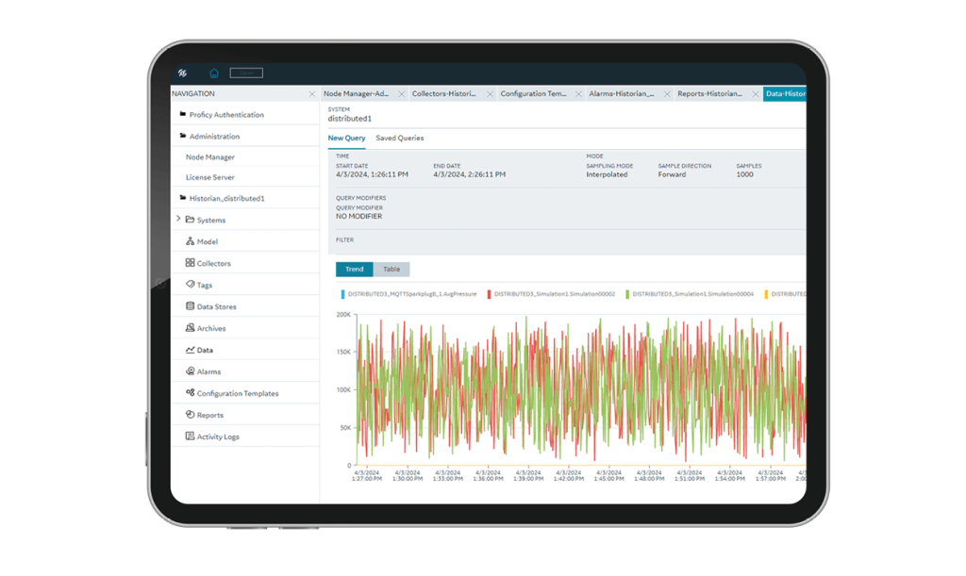The width and height of the screenshot is (966, 576).
Task: Open Data Stores via its database icon
Action: click(190, 307)
